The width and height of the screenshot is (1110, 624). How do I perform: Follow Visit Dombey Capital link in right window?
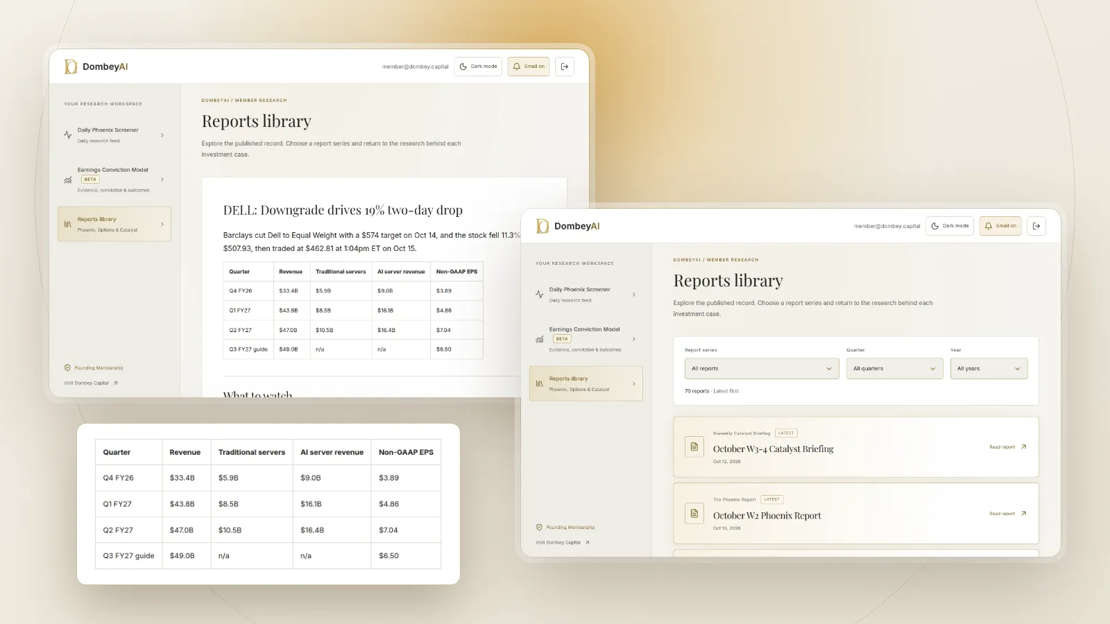563,542
